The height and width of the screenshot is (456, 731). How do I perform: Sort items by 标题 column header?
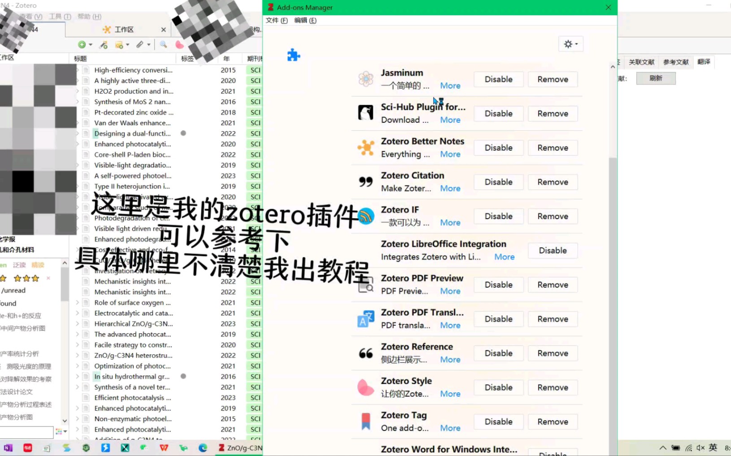123,58
